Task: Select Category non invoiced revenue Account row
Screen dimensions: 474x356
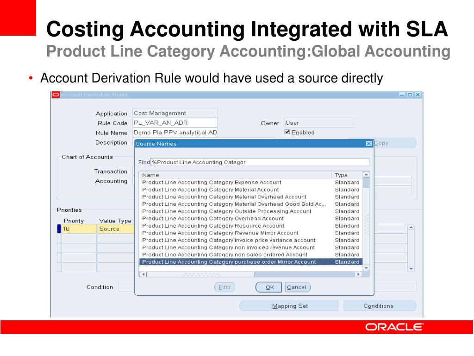Action: 250,248
